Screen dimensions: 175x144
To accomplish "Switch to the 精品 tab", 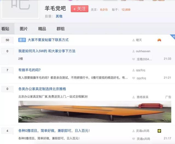I will pyautogui.click(x=42, y=29).
